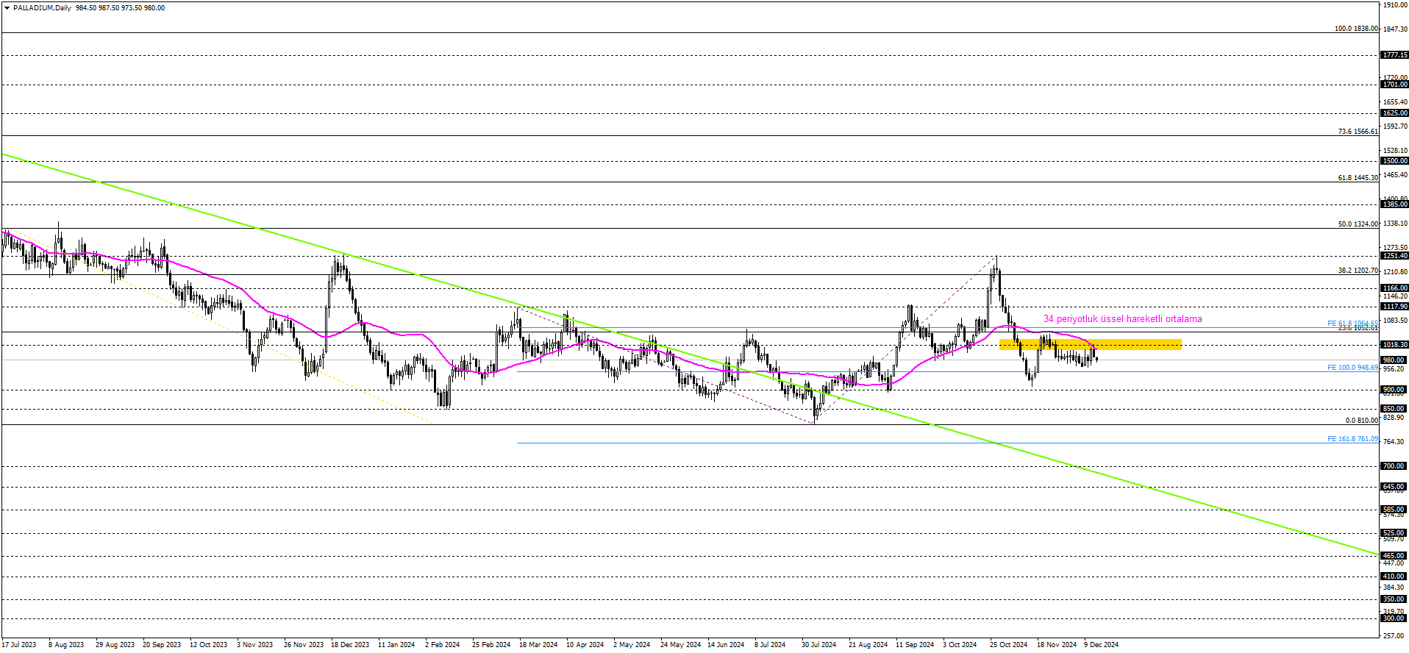Click the '21 Aug 2024' date label

(868, 645)
